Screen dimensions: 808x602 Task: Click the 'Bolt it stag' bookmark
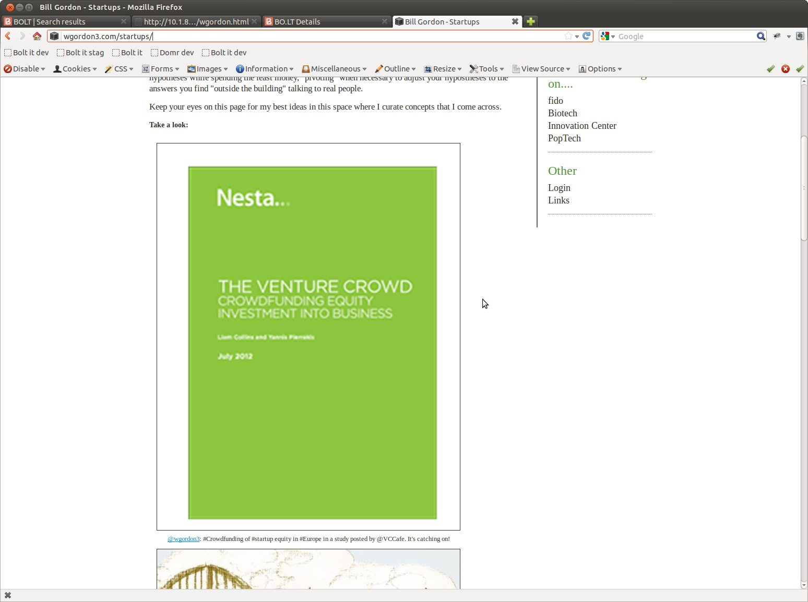point(80,53)
